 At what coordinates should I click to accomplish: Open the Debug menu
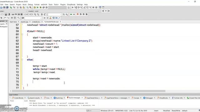coord(30,4)
